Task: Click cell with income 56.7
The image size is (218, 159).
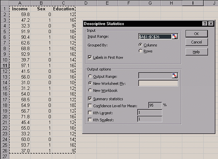Action: pos(20,111)
